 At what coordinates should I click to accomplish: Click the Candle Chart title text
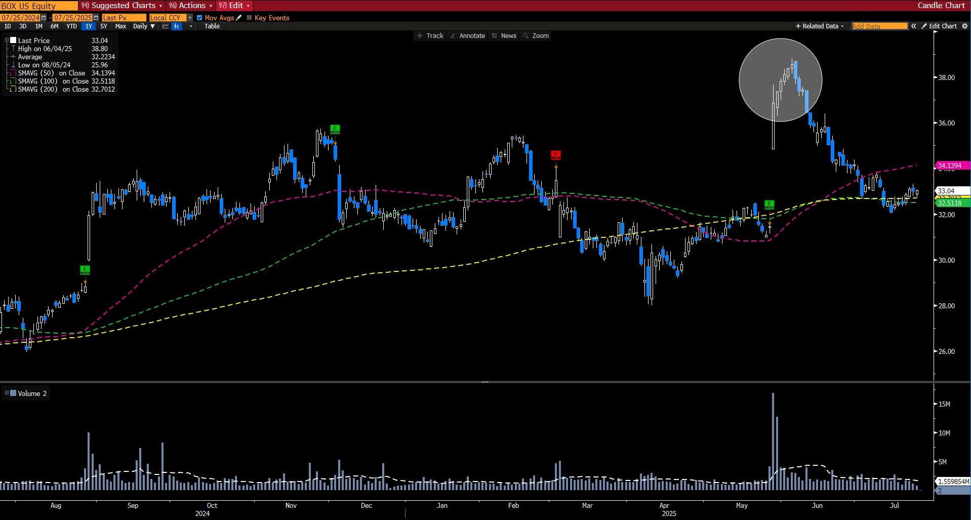(941, 6)
